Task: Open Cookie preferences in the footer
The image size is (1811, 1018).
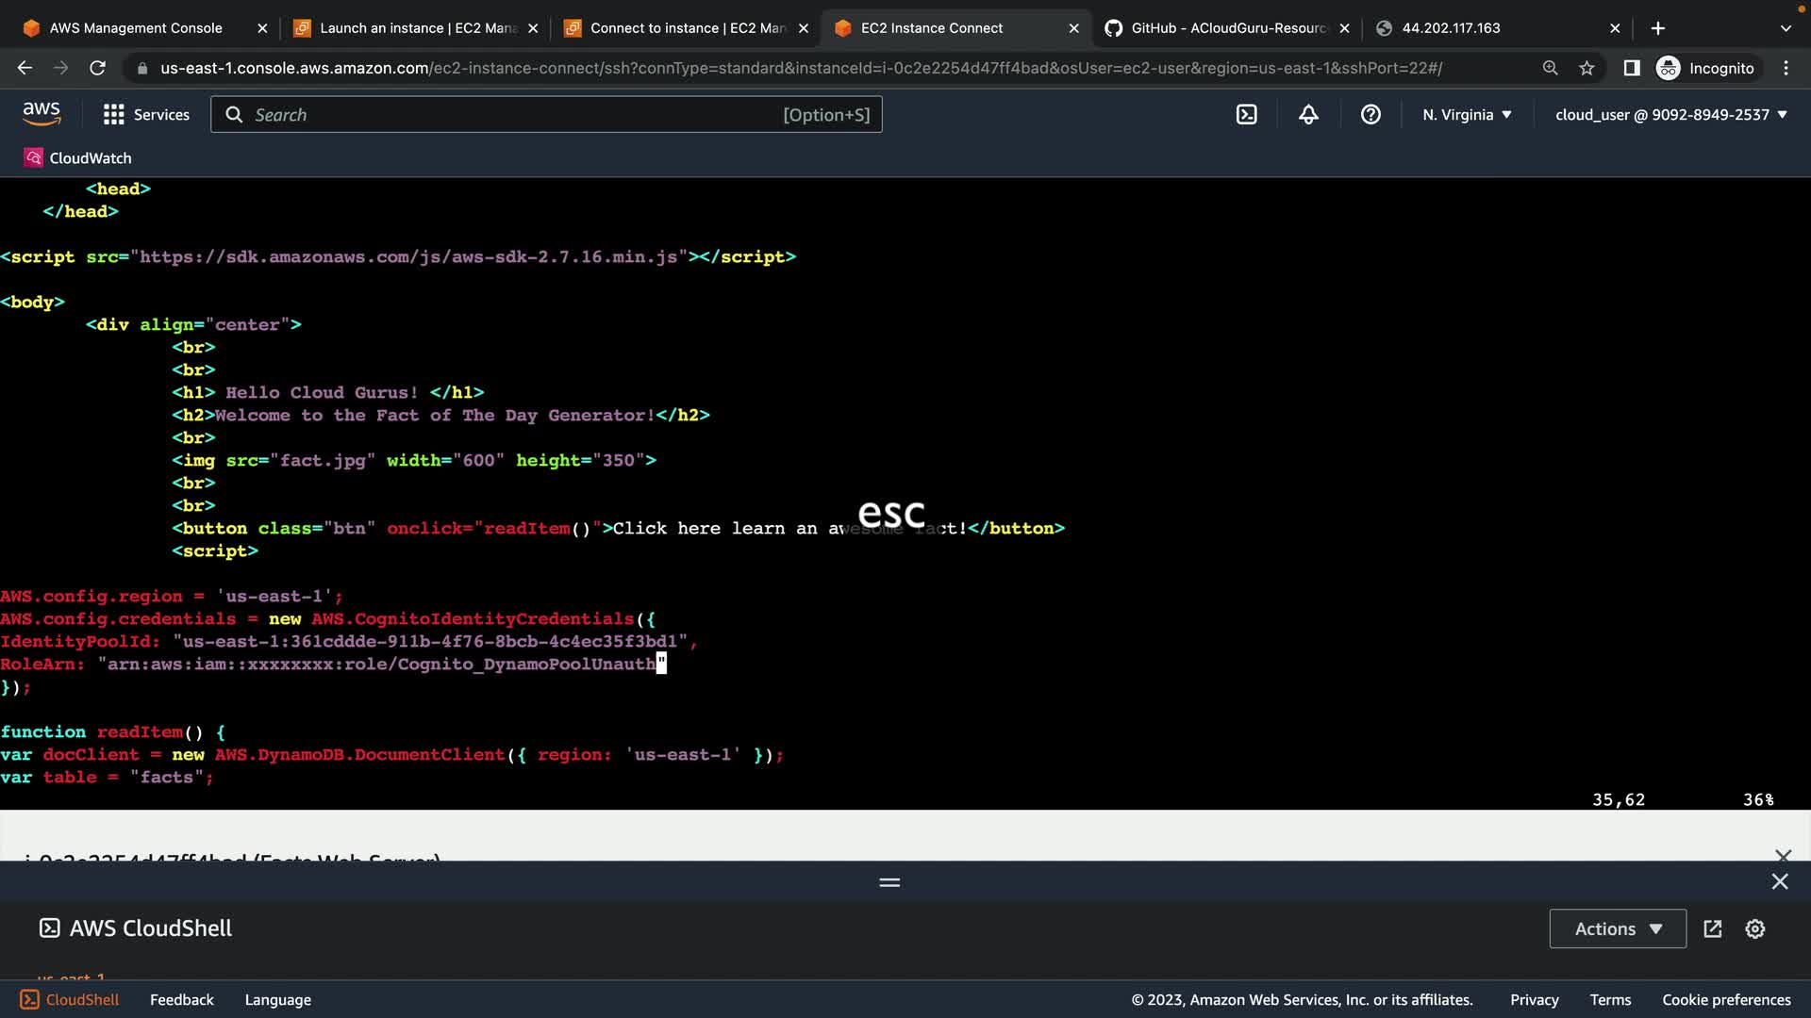Action: pyautogui.click(x=1725, y=999)
